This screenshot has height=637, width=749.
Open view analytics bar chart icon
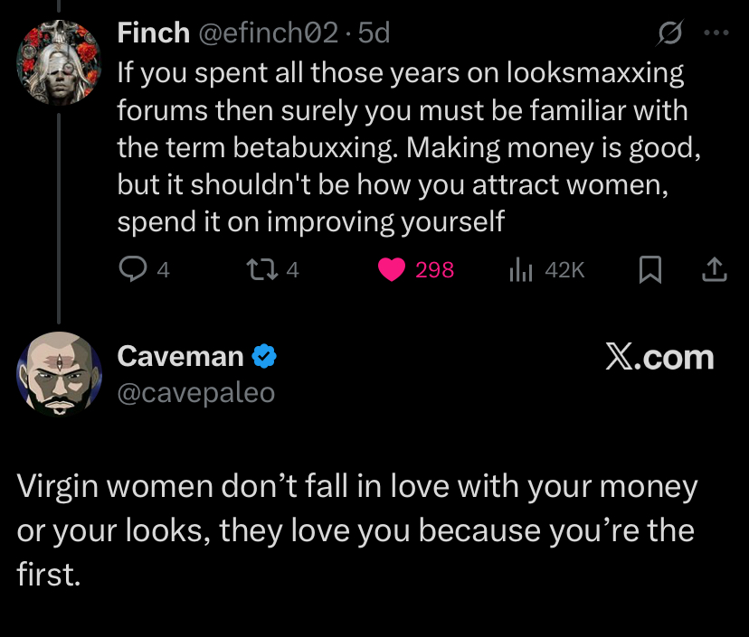[521, 269]
